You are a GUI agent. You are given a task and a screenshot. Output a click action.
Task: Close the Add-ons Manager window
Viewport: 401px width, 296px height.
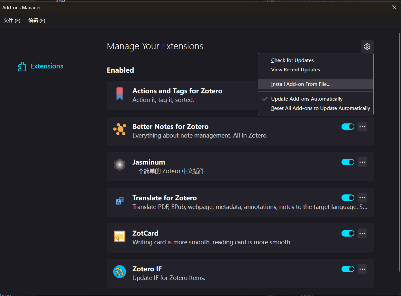pos(394,7)
